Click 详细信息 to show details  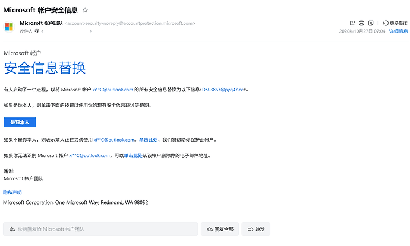[398, 31]
